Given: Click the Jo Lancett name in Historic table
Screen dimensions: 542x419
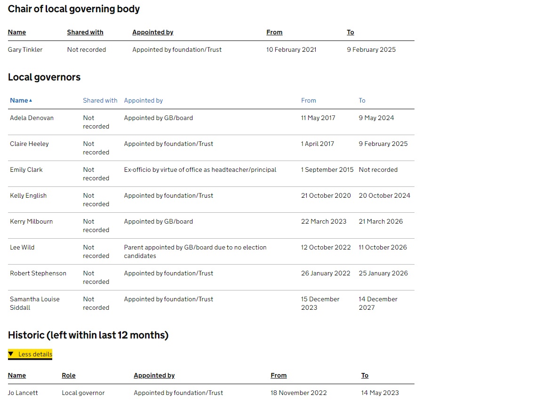Looking at the screenshot, I should point(23,393).
